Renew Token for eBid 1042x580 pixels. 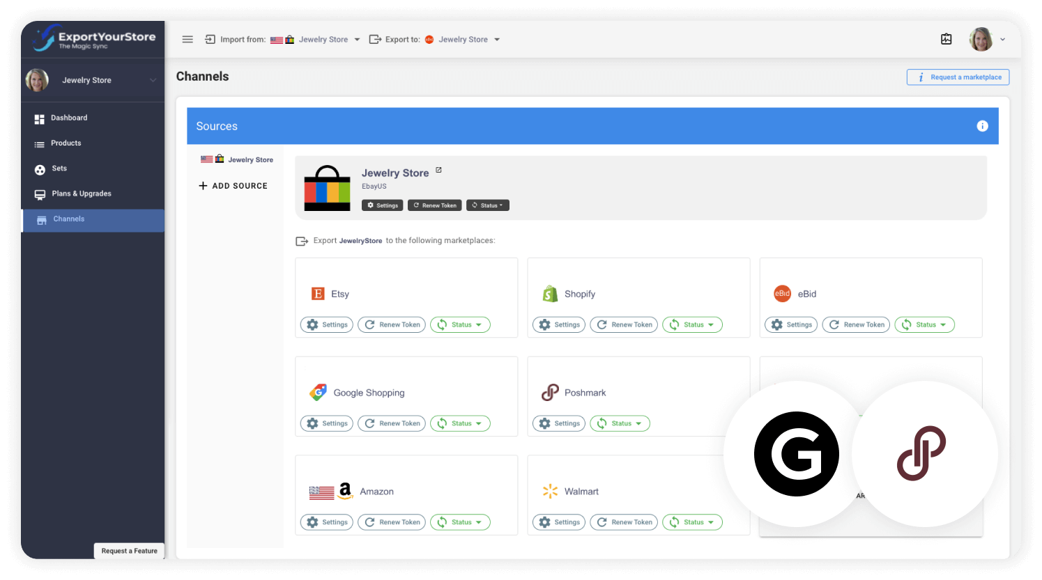(x=856, y=324)
